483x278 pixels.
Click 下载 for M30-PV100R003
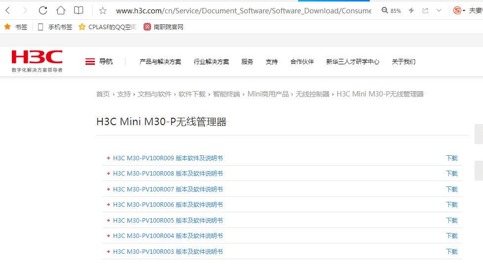[x=452, y=251]
